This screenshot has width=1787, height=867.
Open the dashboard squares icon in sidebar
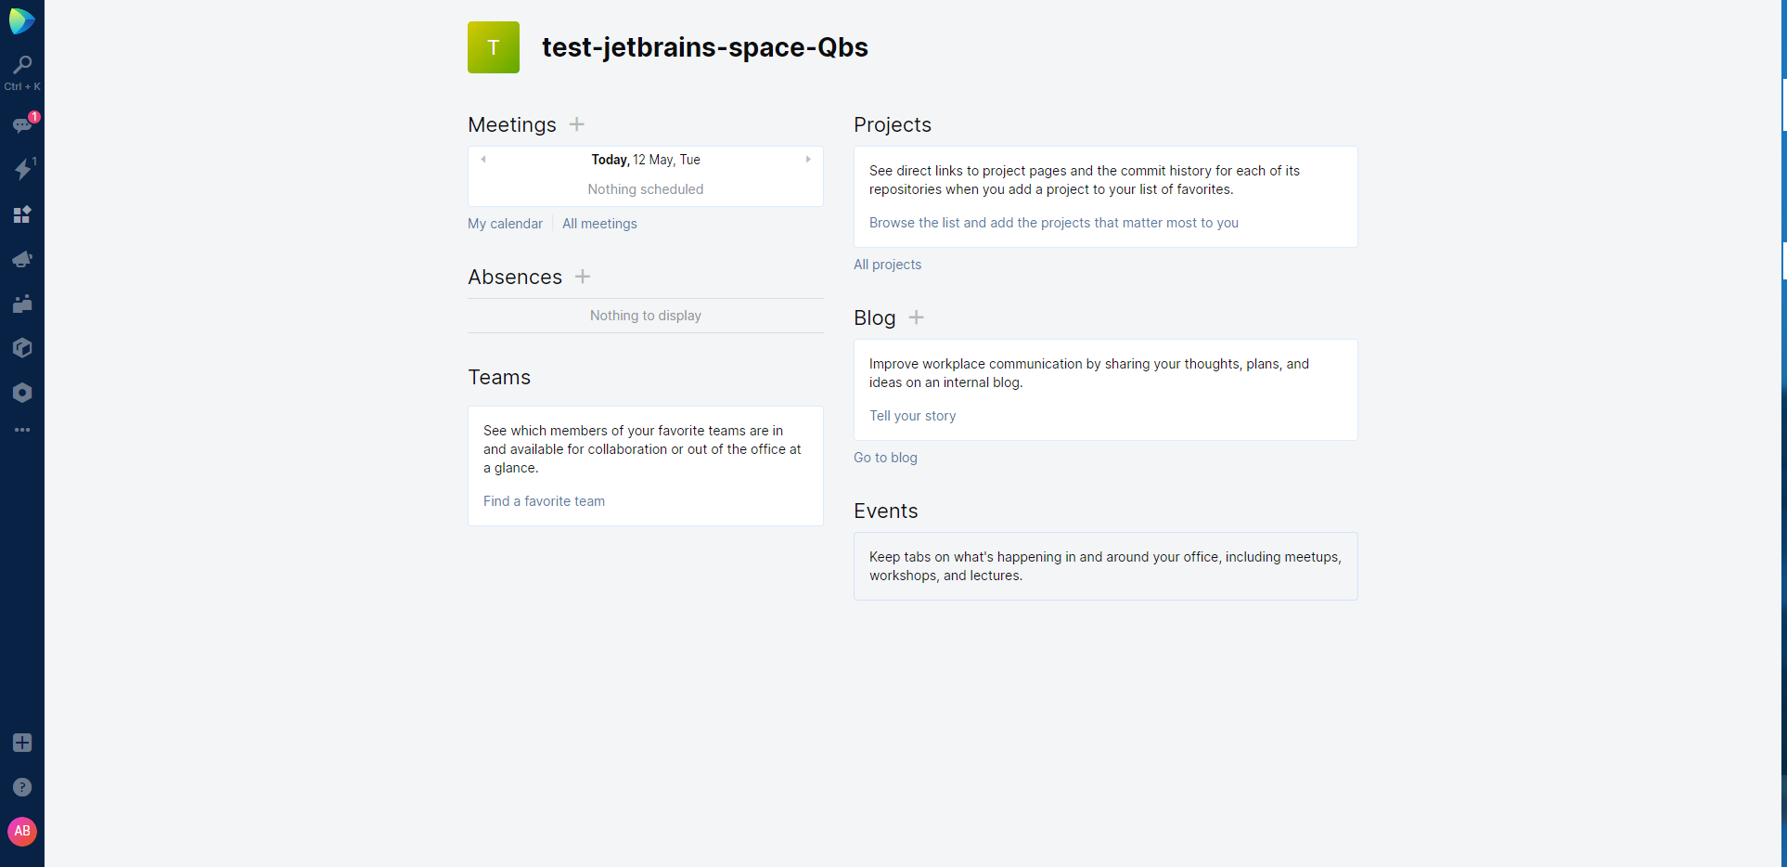click(x=22, y=214)
